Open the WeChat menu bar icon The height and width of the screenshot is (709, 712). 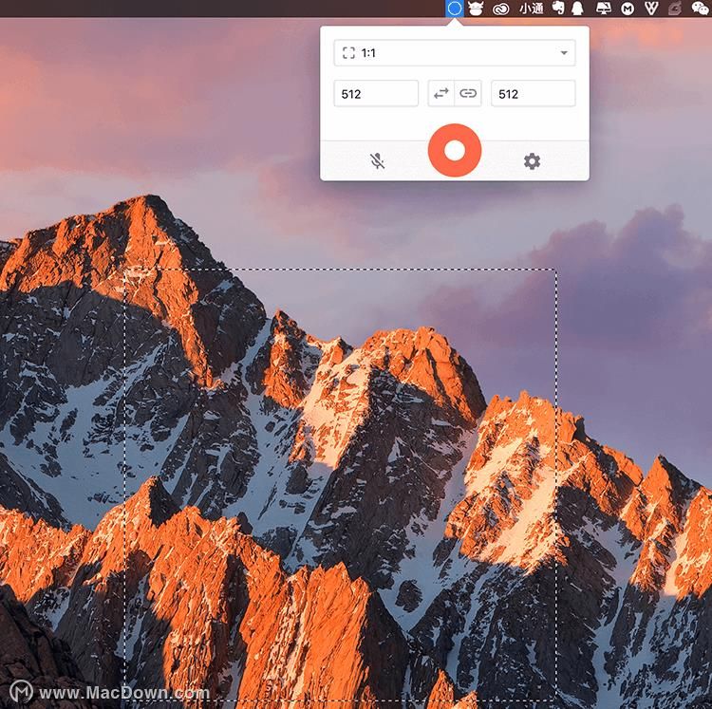[x=701, y=9]
